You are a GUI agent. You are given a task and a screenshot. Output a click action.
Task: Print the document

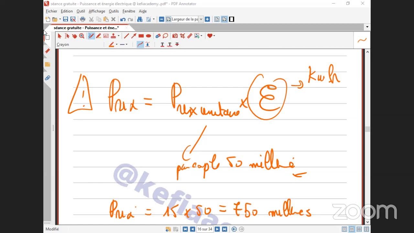pos(82,19)
